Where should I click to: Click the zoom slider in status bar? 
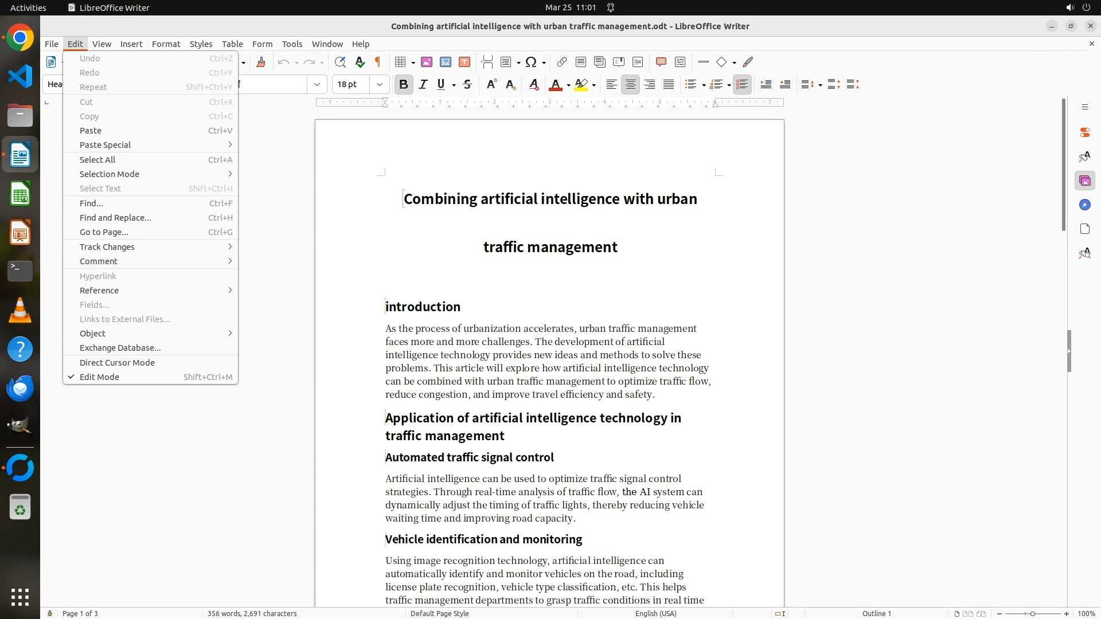click(1032, 614)
